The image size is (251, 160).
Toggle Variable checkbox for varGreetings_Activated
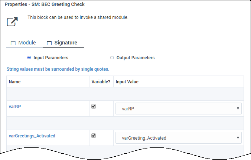click(x=94, y=136)
